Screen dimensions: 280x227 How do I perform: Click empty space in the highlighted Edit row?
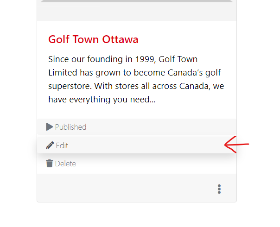[143, 145]
